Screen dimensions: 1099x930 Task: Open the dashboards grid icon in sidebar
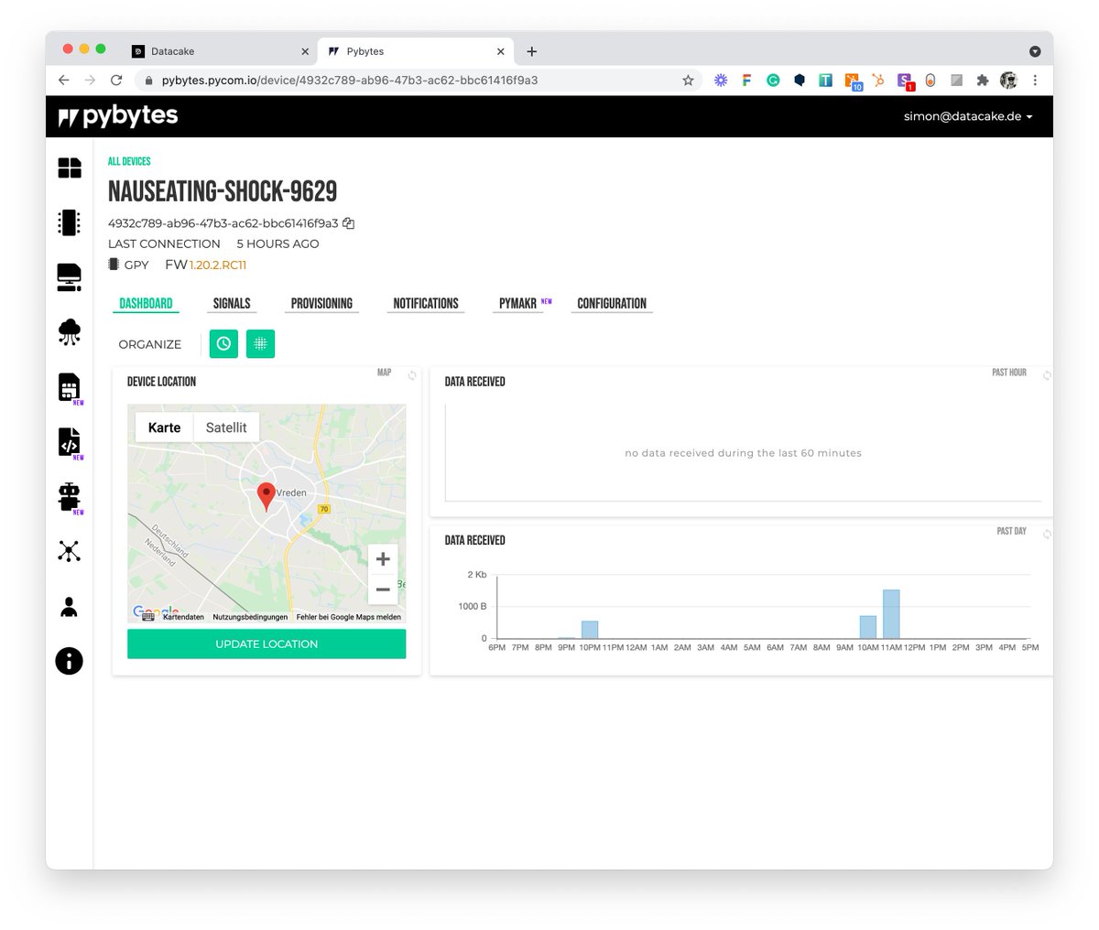(69, 168)
